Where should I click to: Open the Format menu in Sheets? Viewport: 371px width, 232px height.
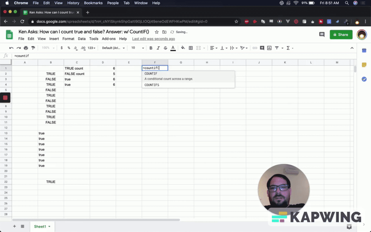point(68,39)
